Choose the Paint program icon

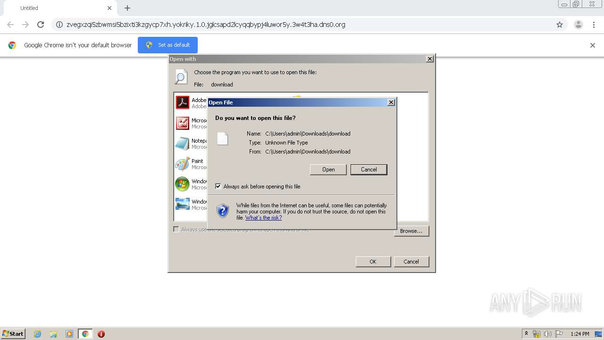[182, 164]
